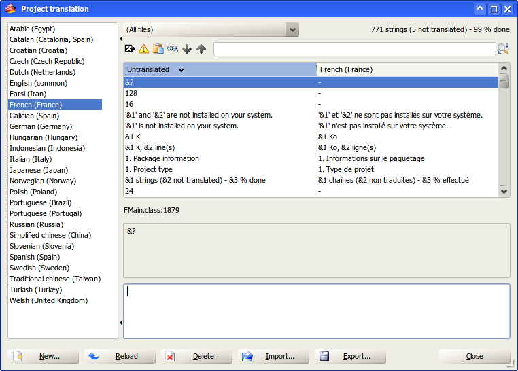This screenshot has width=518, height=371.
Task: Select Dutch (Netherlands) language
Action: 42,72
